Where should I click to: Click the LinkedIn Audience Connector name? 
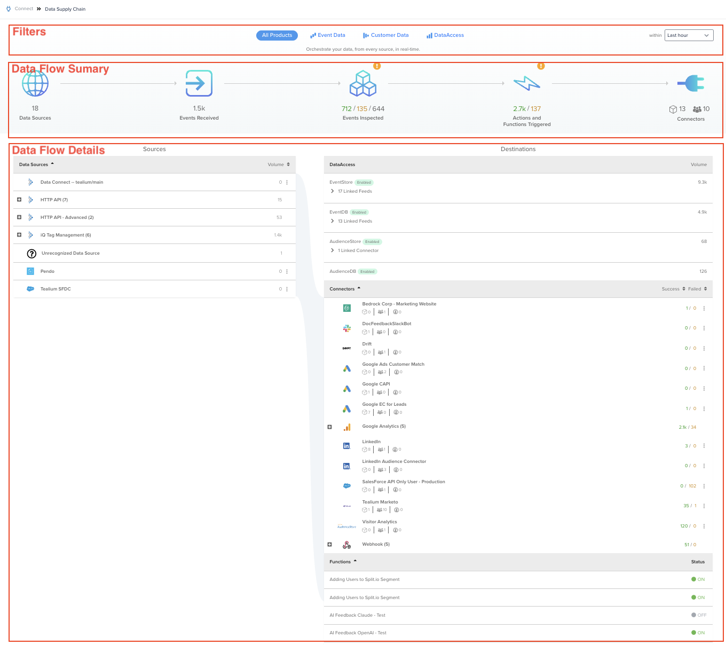pos(394,461)
